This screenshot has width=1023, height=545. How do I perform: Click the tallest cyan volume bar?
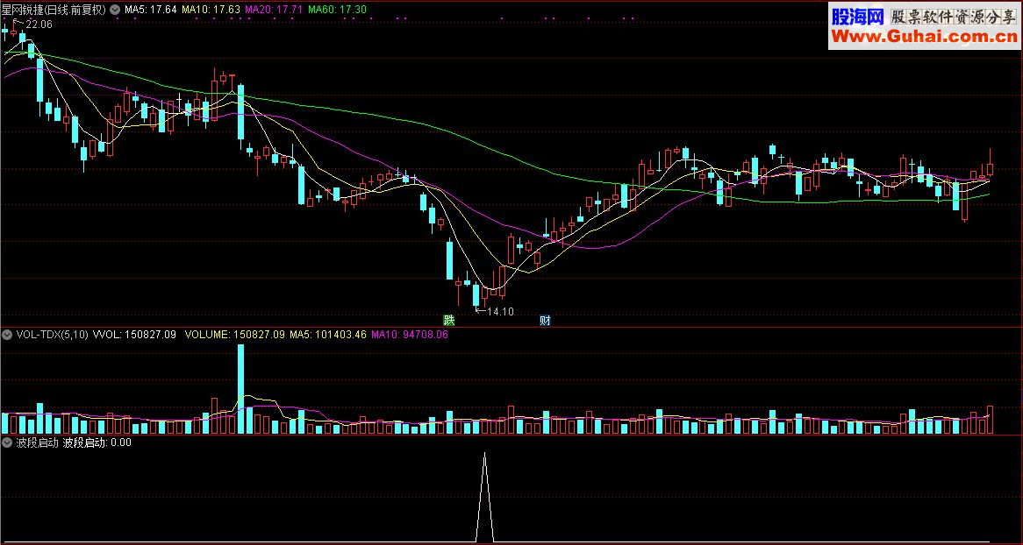point(240,388)
